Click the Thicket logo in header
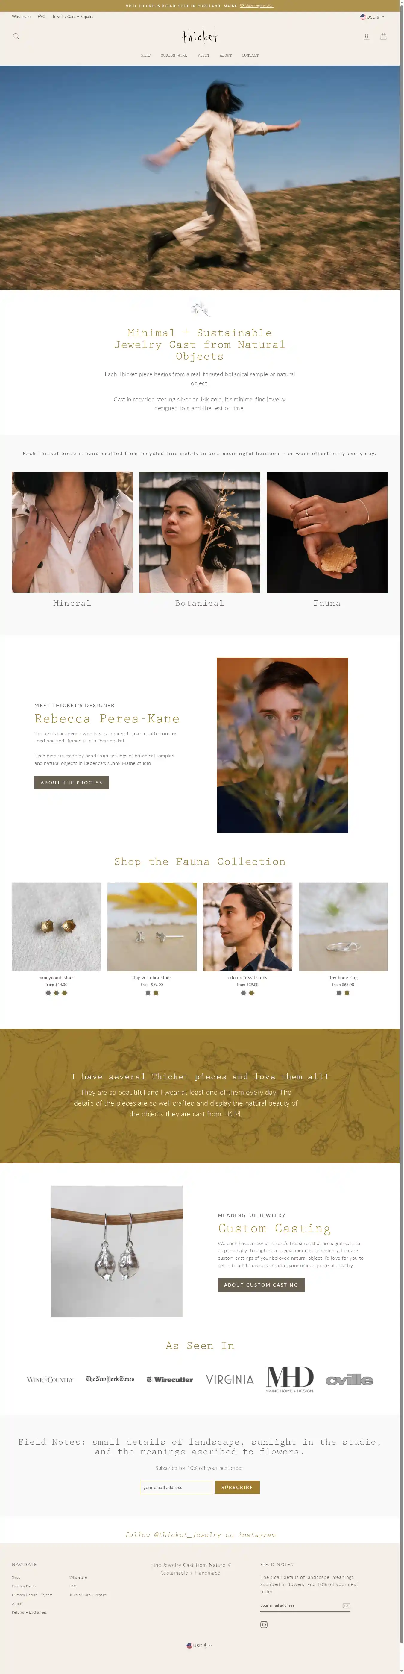404x1674 pixels. coord(200,36)
